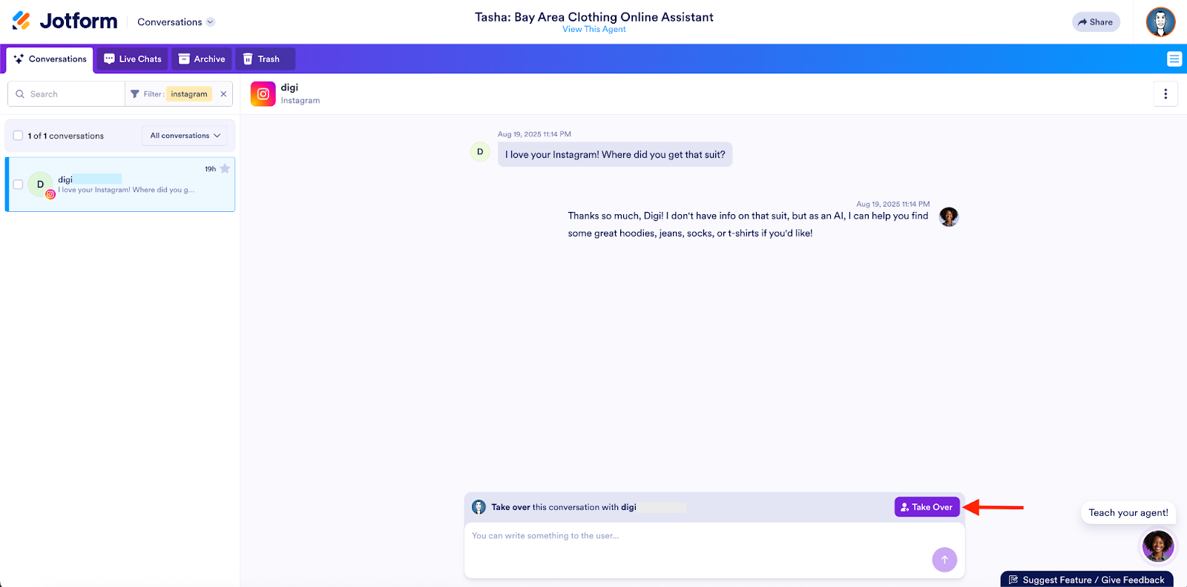Open the three-dot conversation options menu

(x=1165, y=94)
